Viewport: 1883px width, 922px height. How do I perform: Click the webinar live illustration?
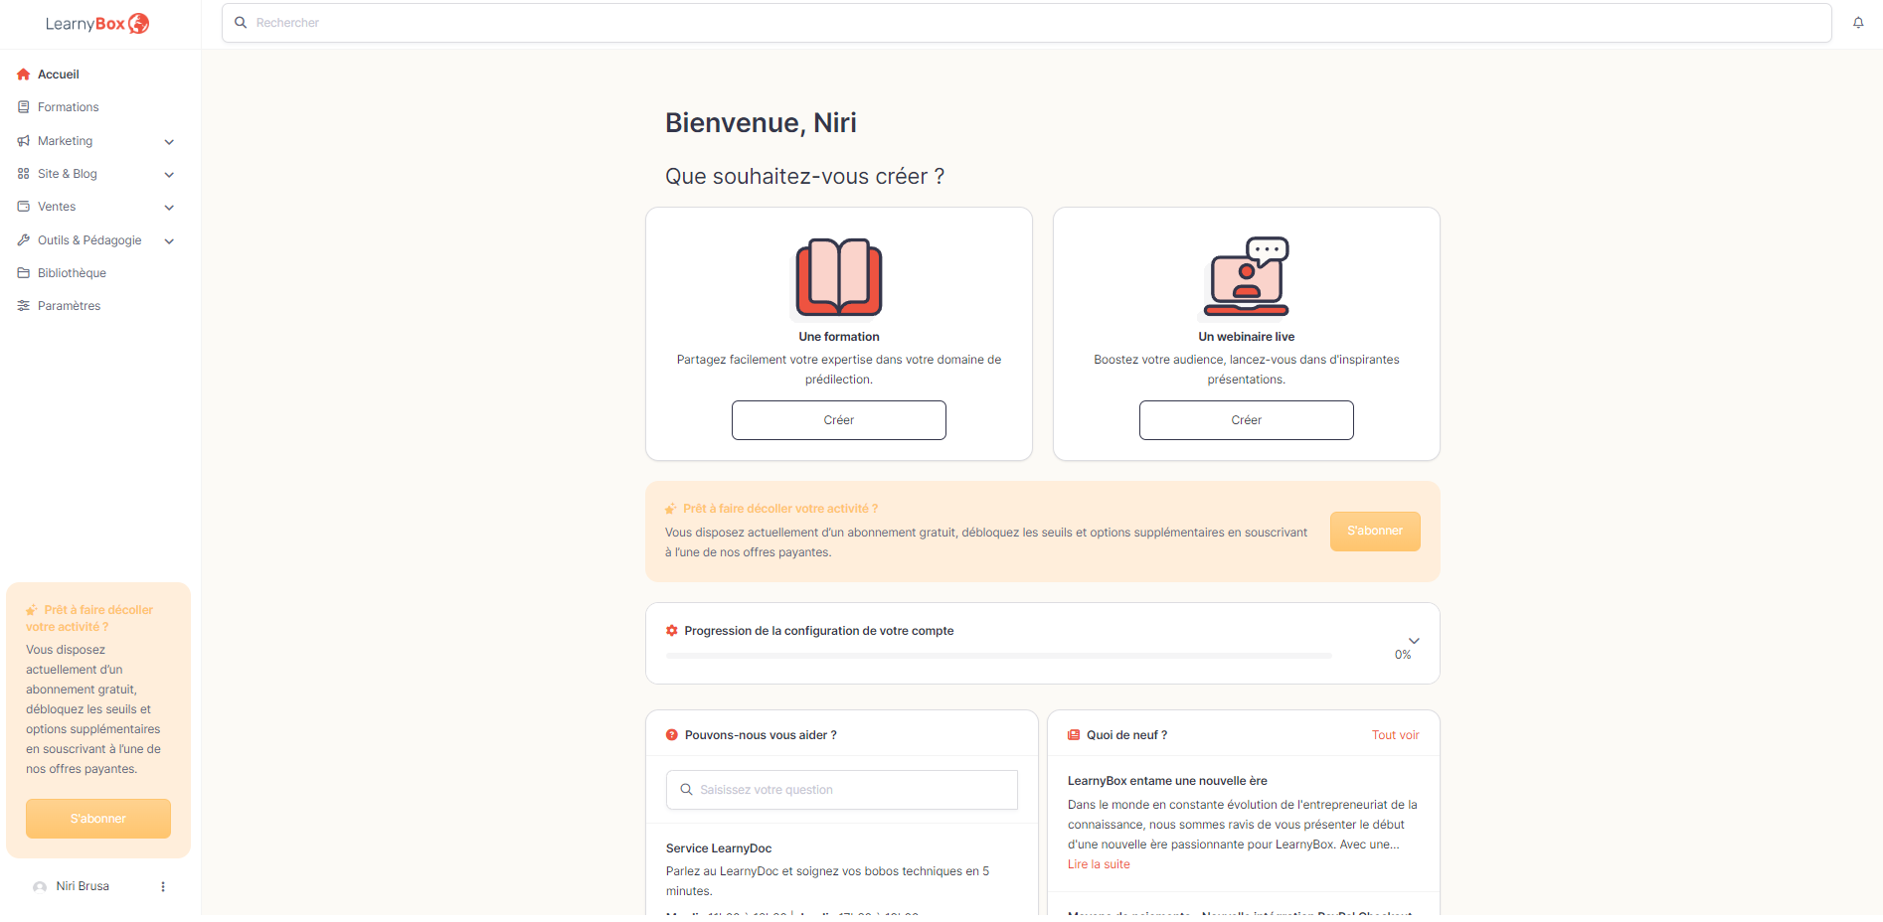(1246, 277)
